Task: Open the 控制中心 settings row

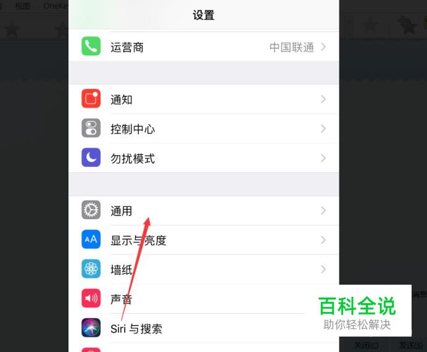Action: pyautogui.click(x=204, y=128)
